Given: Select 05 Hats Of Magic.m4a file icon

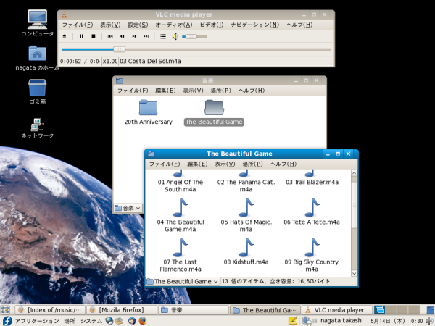Looking at the screenshot, I should 246,207.
